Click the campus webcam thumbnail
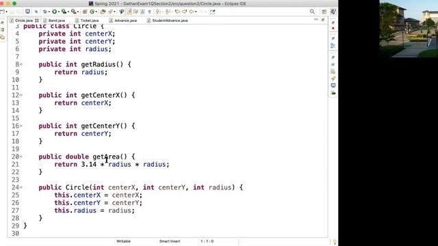This screenshot has width=438, height=246. (x=409, y=29)
